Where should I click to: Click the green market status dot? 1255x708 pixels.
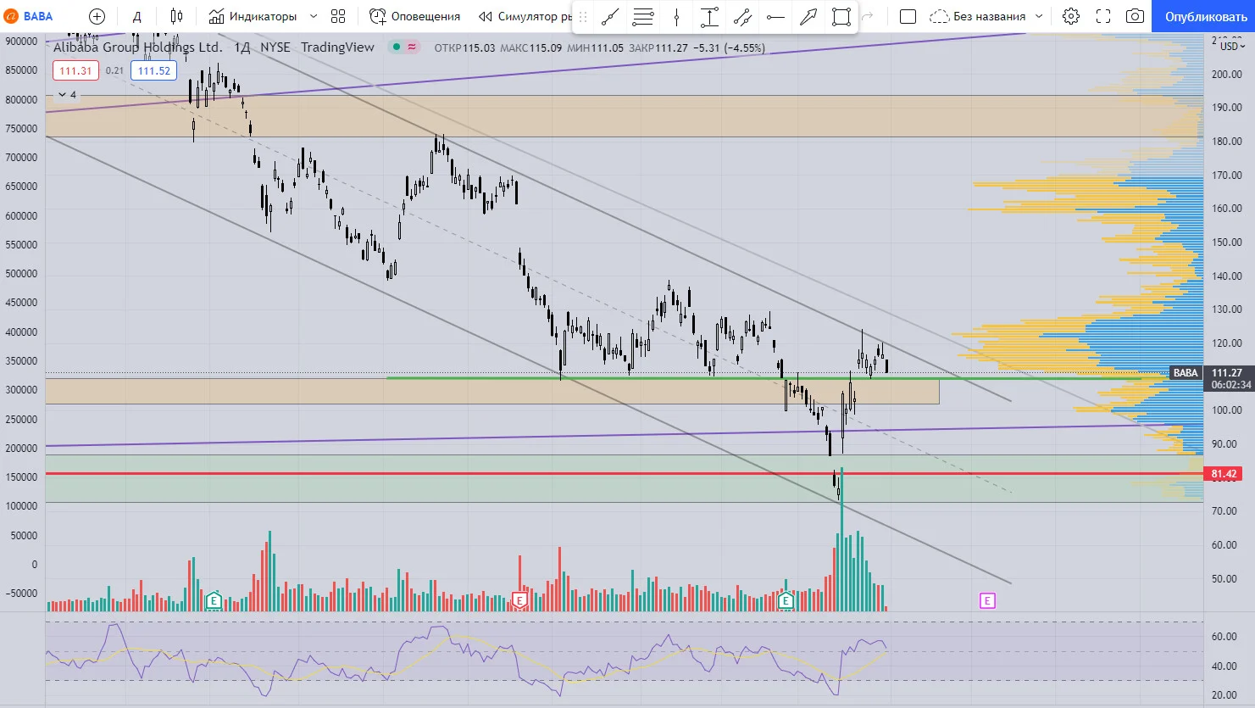point(396,47)
